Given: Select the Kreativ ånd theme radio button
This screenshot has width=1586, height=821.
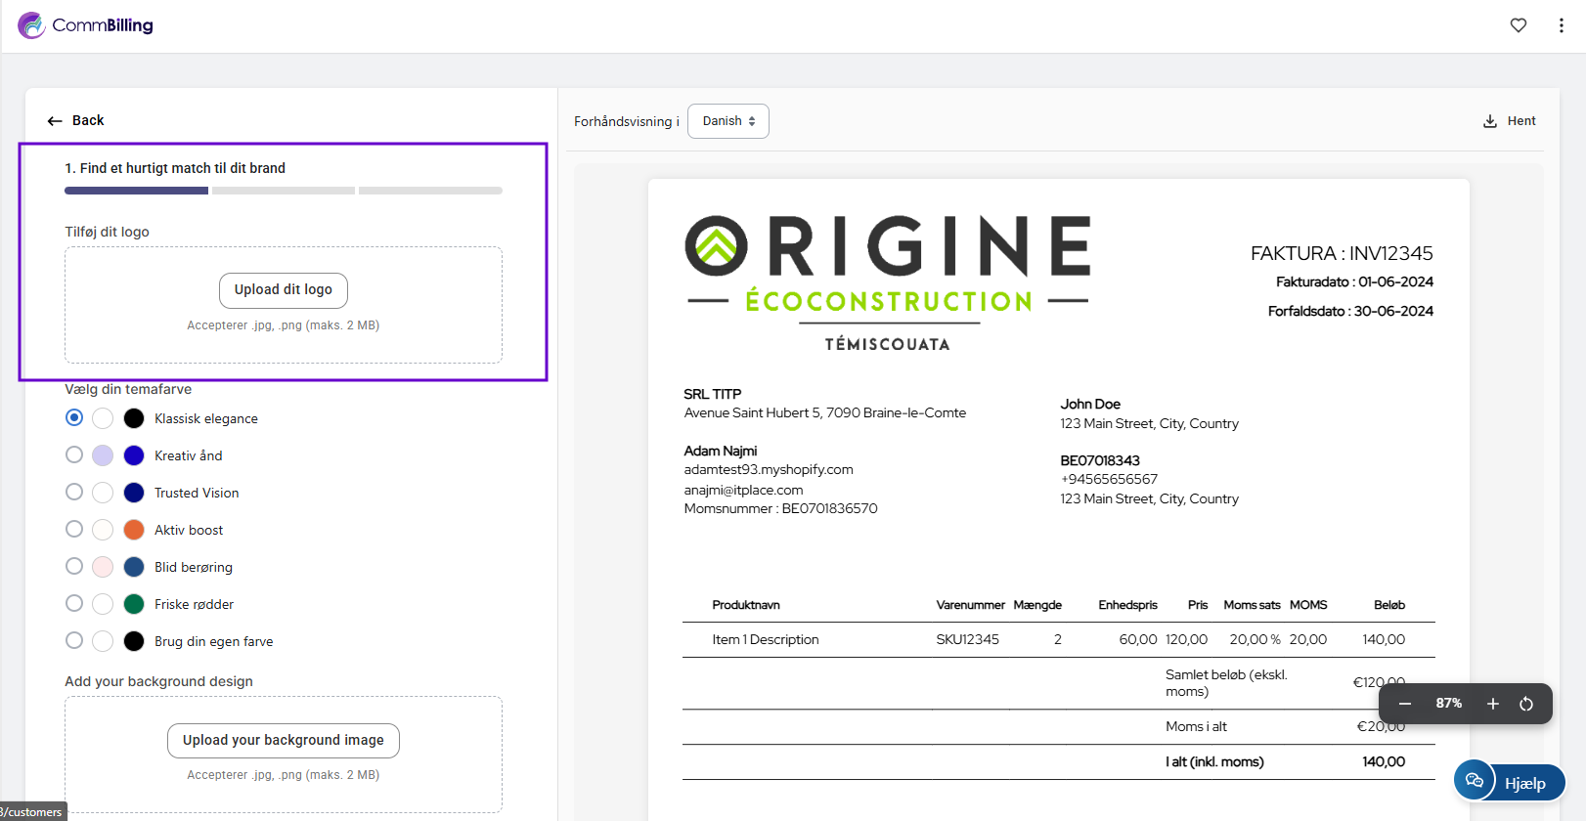Looking at the screenshot, I should [74, 455].
